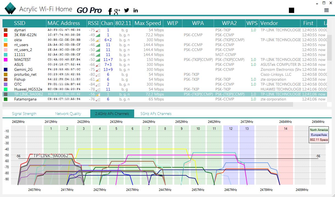
Task: Select the 5GHz APs Channels tab
Action: pyautogui.click(x=156, y=114)
